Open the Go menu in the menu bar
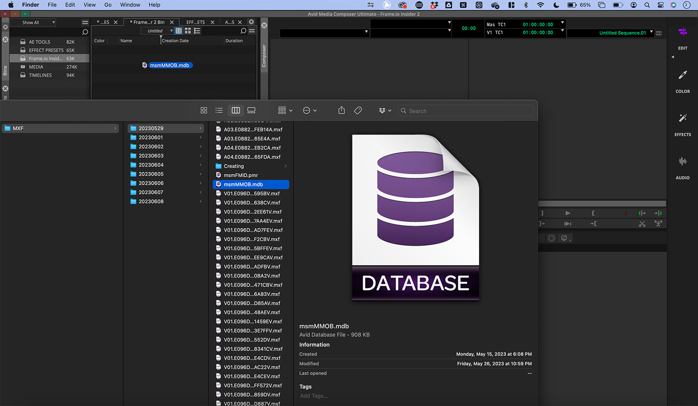 [x=108, y=5]
